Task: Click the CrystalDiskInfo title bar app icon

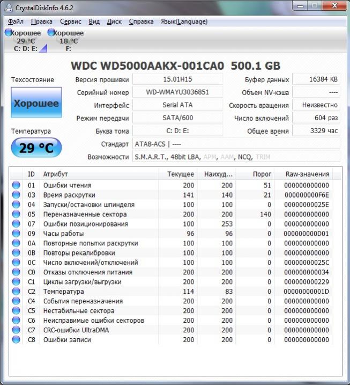Action: point(9,8)
